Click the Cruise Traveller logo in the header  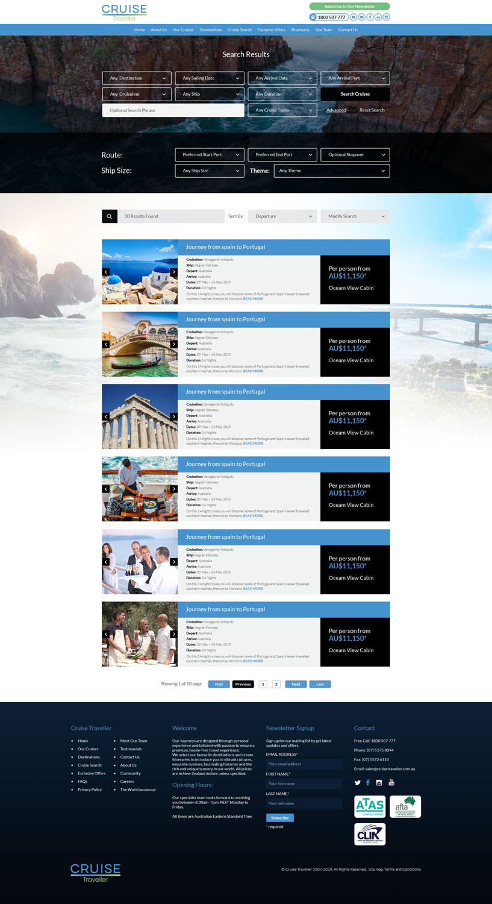(124, 12)
